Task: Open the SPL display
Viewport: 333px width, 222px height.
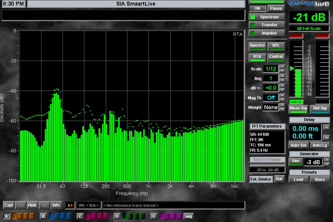Action: tap(276, 47)
